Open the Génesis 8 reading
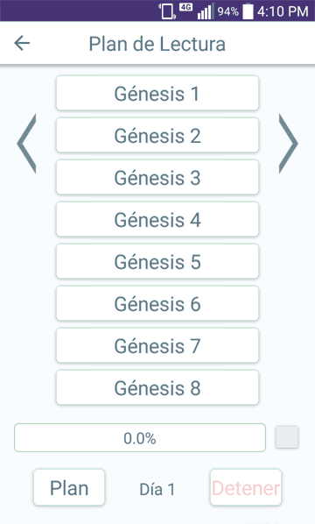This screenshot has height=524, width=315. click(157, 387)
